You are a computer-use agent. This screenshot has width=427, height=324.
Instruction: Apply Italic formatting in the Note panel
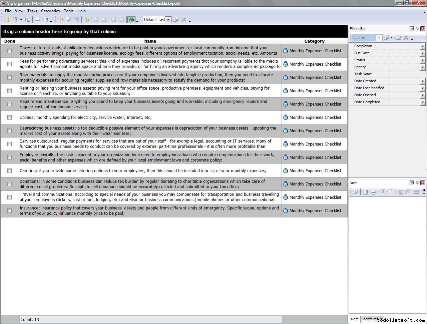pyautogui.click(x=391, y=192)
